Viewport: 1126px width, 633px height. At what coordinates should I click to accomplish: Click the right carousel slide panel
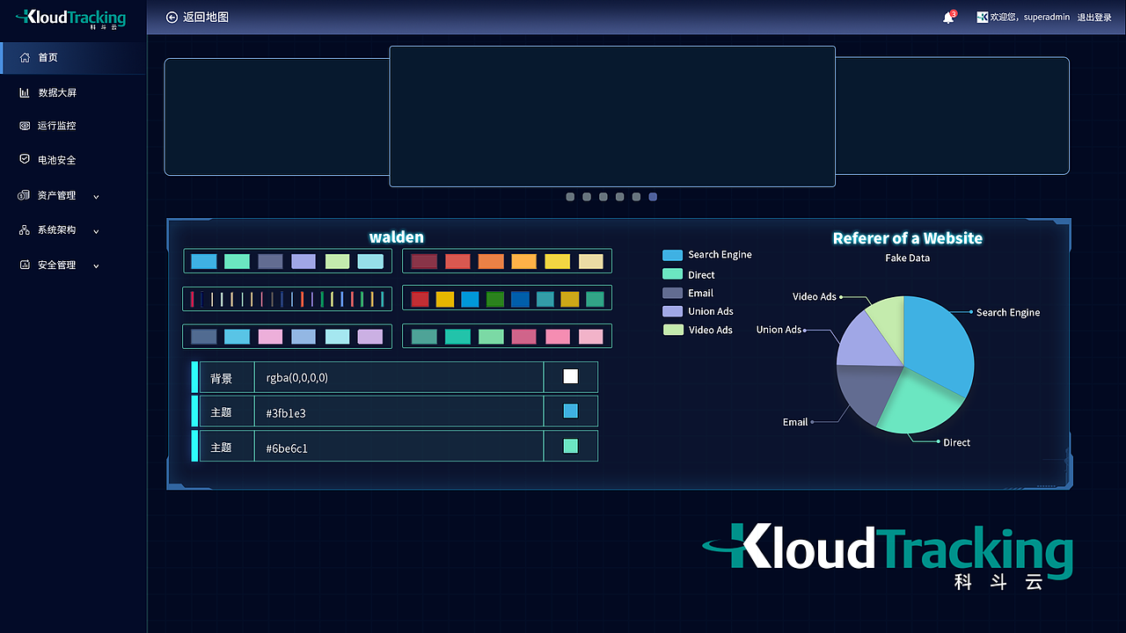(953, 116)
